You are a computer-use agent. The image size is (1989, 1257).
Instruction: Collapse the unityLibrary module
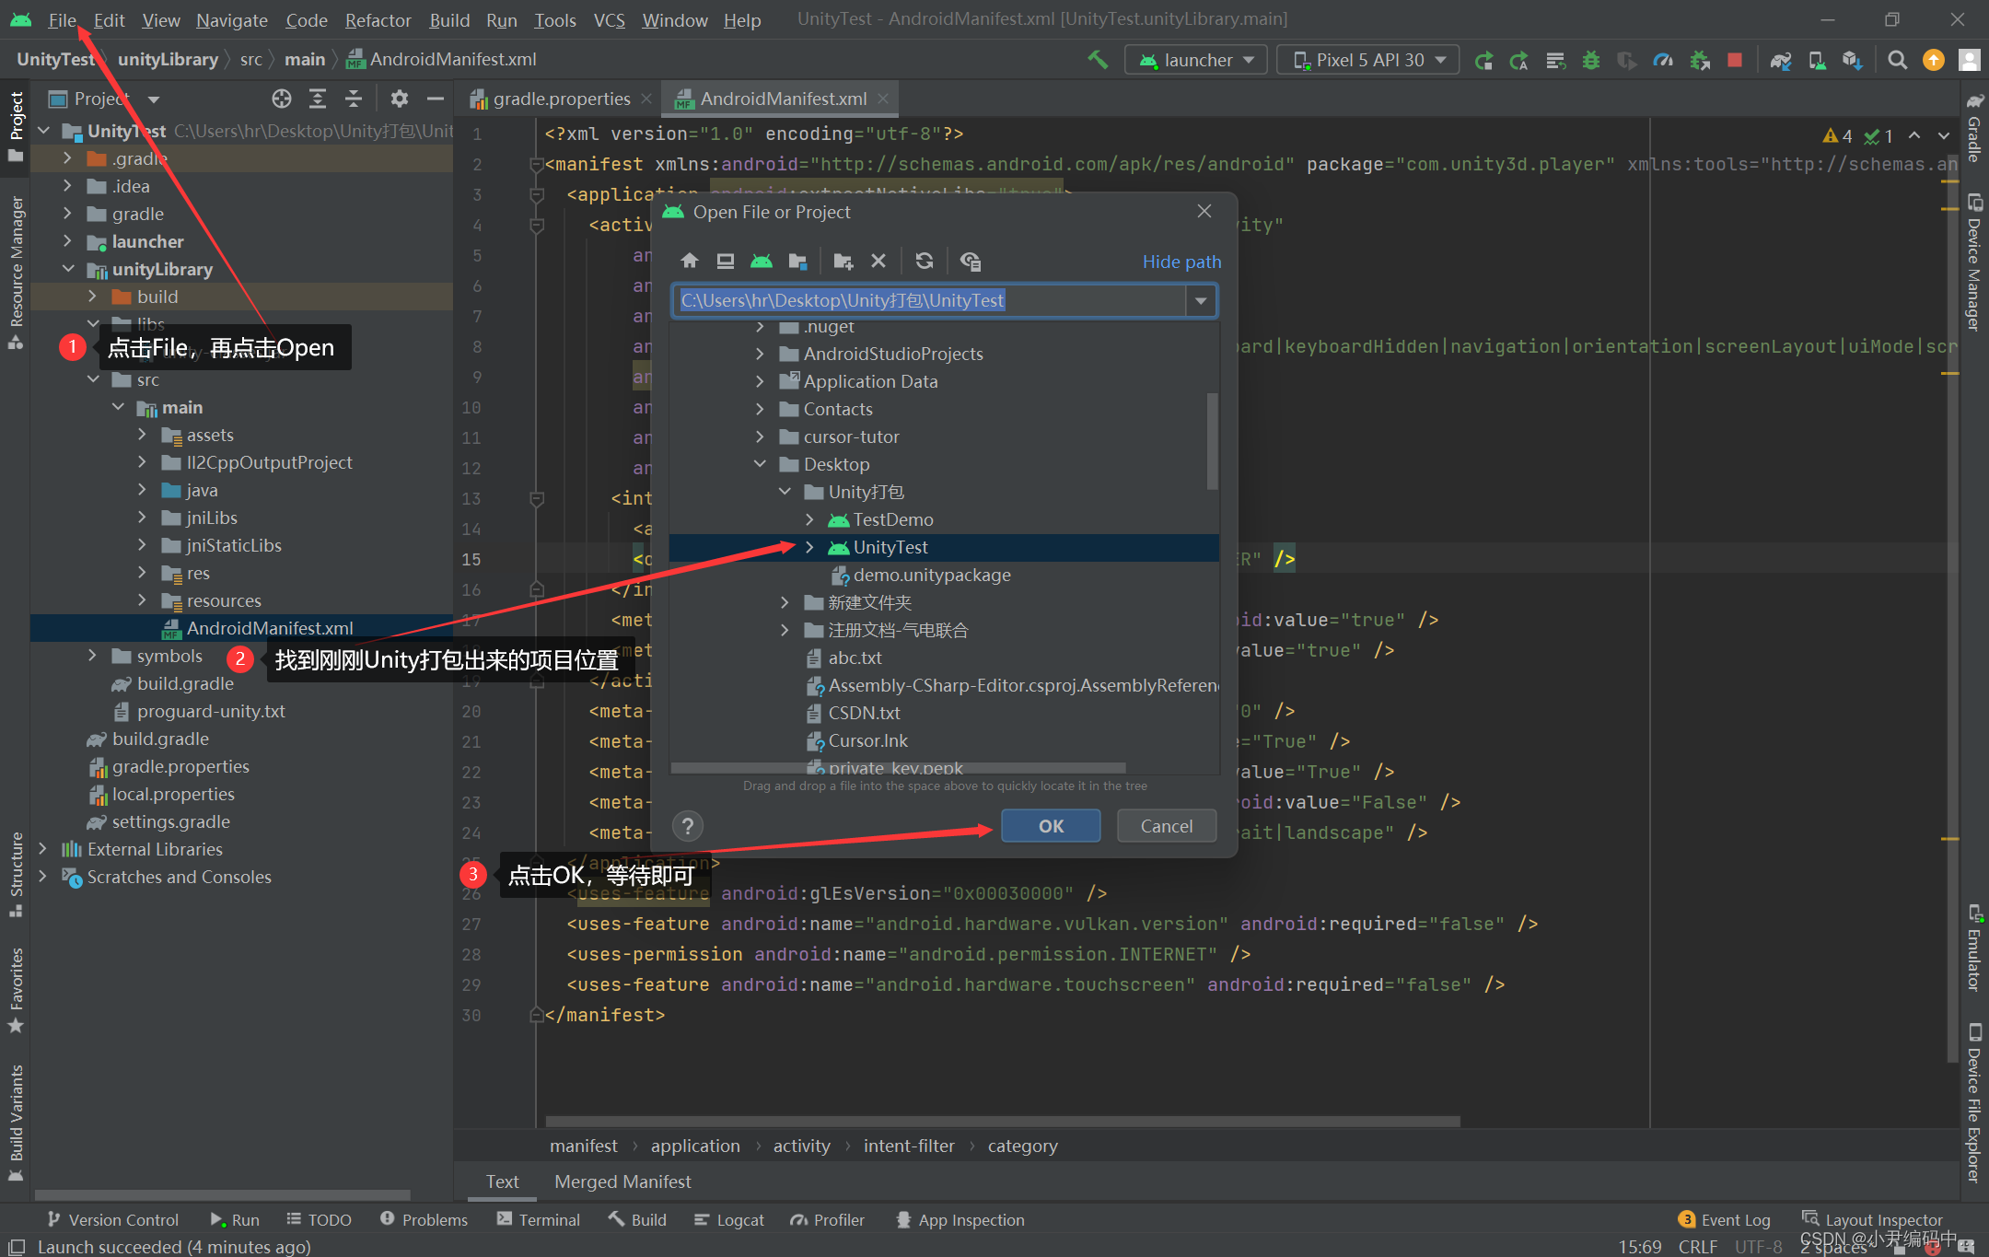click(68, 269)
